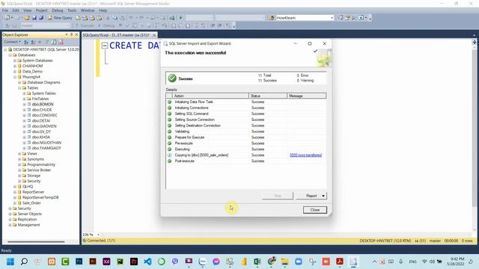
Task: Click the Copy icon in the toolbar
Action: [x=115, y=18]
